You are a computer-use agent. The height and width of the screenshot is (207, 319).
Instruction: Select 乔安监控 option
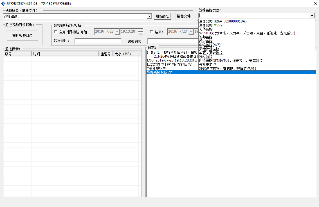click(x=257, y=41)
